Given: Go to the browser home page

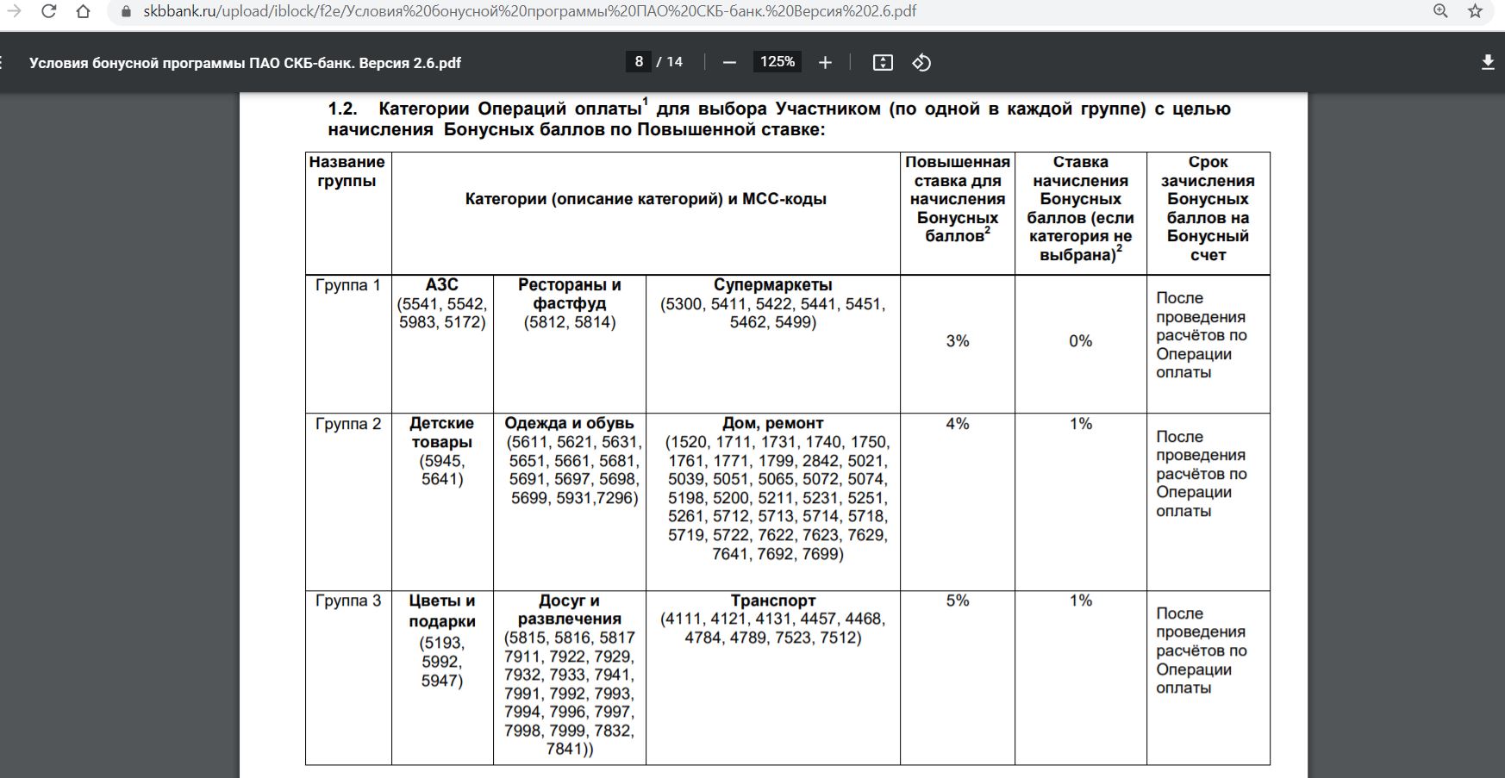Looking at the screenshot, I should click(x=83, y=11).
